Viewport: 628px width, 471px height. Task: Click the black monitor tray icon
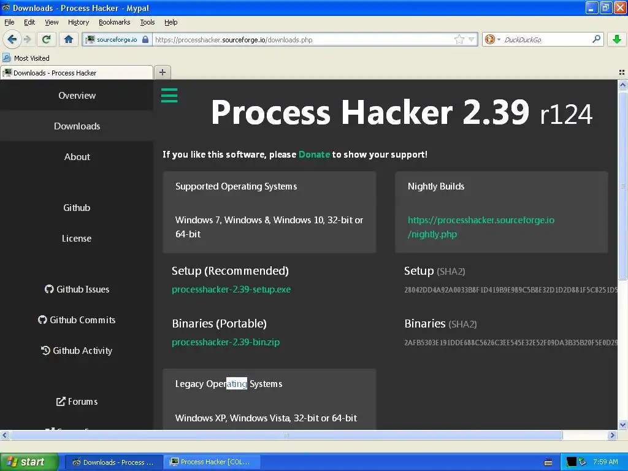571,462
